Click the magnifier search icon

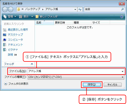122,9
